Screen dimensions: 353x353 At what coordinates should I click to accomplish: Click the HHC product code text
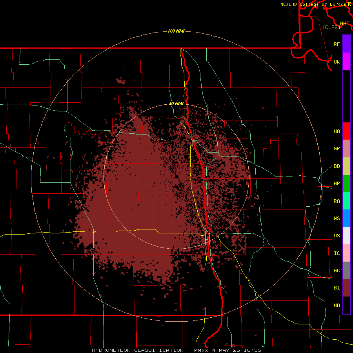click(344, 24)
